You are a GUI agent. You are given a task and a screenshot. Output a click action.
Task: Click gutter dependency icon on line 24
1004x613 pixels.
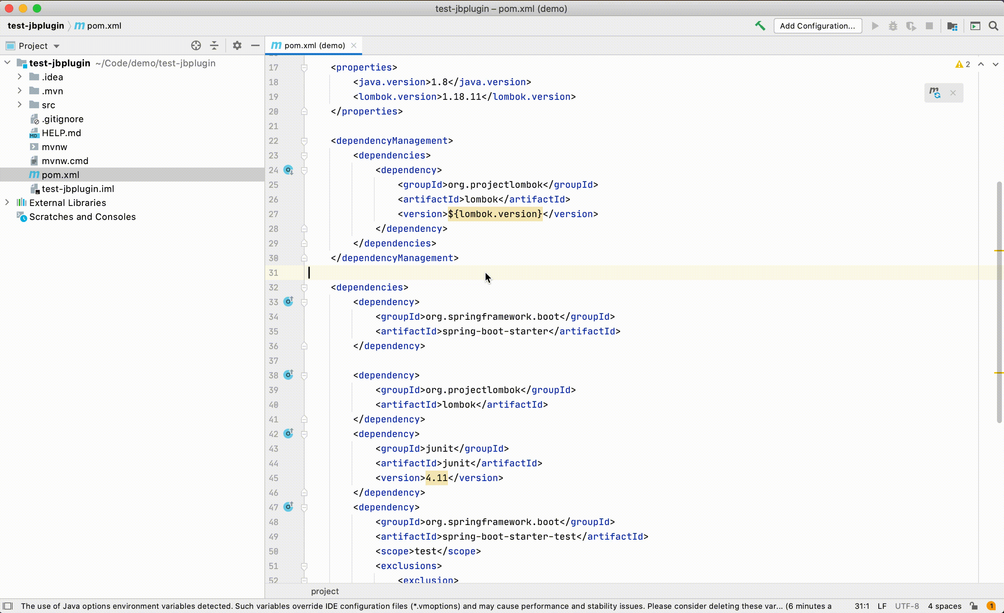click(x=289, y=170)
